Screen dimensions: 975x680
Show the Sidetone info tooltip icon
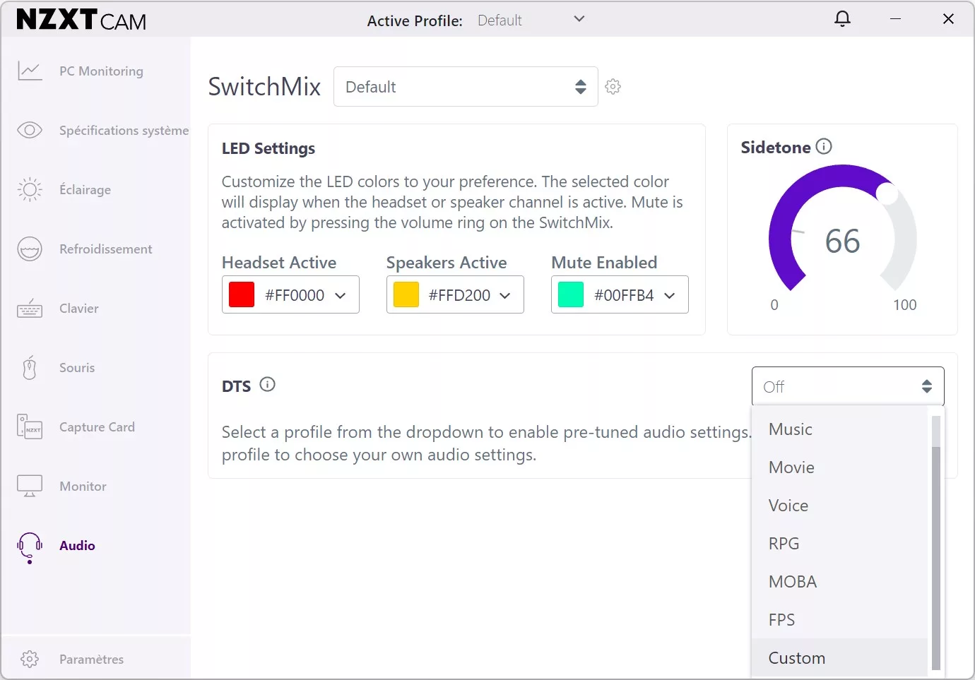(x=824, y=146)
